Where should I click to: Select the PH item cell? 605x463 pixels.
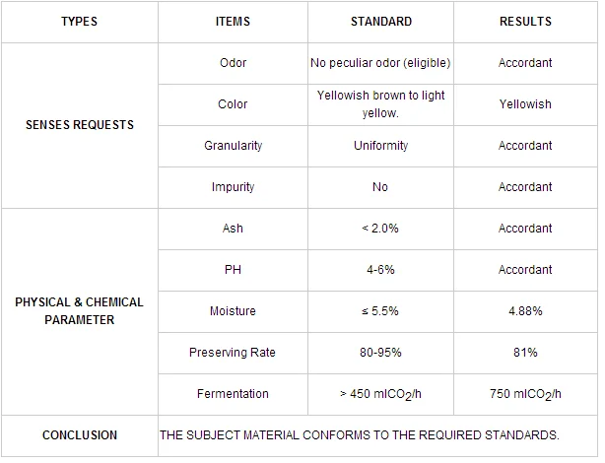click(x=233, y=270)
